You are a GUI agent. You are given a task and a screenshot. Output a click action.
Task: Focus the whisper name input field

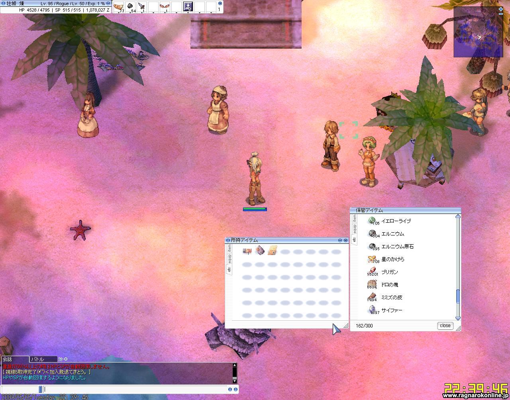pyautogui.click(x=20, y=389)
